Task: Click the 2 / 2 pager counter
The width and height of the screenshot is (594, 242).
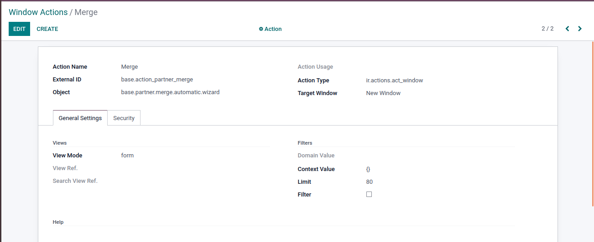Action: (x=547, y=29)
